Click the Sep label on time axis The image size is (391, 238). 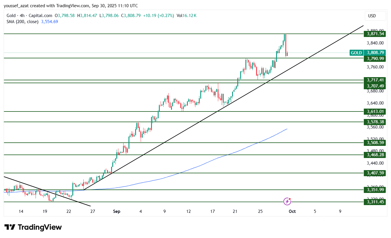point(117,211)
